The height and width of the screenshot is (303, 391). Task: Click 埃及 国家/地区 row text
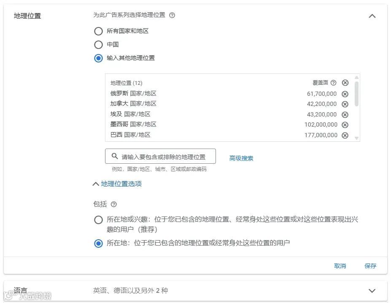(130, 114)
